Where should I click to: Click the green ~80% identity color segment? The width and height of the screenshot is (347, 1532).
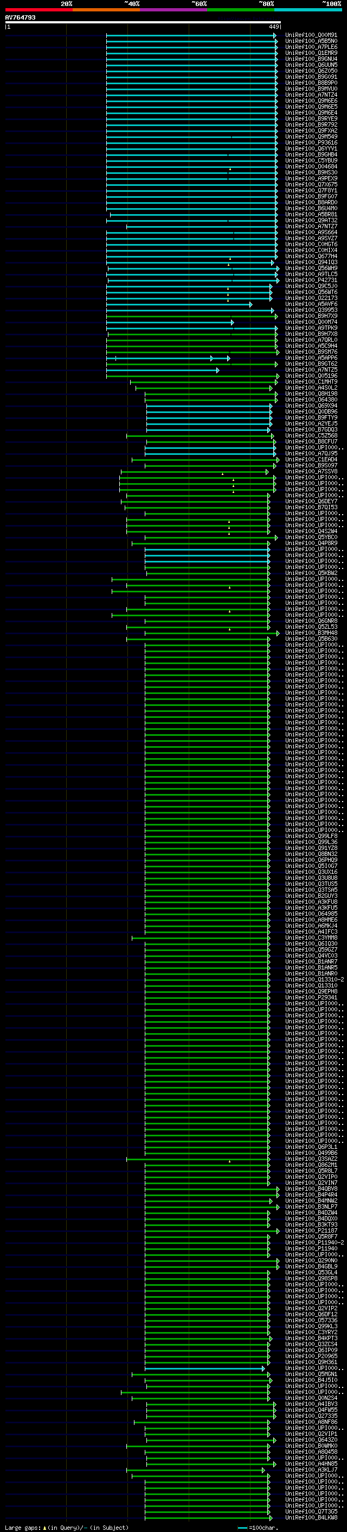[240, 10]
